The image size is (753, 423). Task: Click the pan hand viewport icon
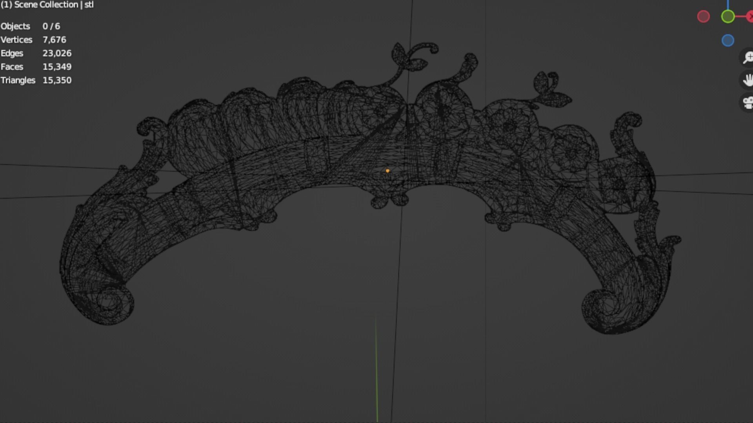tap(748, 80)
